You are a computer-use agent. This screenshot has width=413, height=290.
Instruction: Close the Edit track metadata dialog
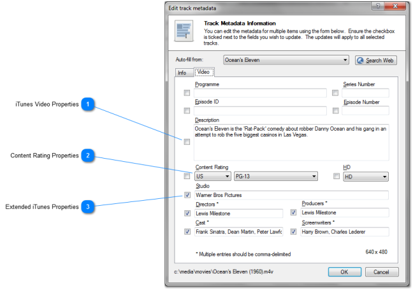(x=396, y=7)
